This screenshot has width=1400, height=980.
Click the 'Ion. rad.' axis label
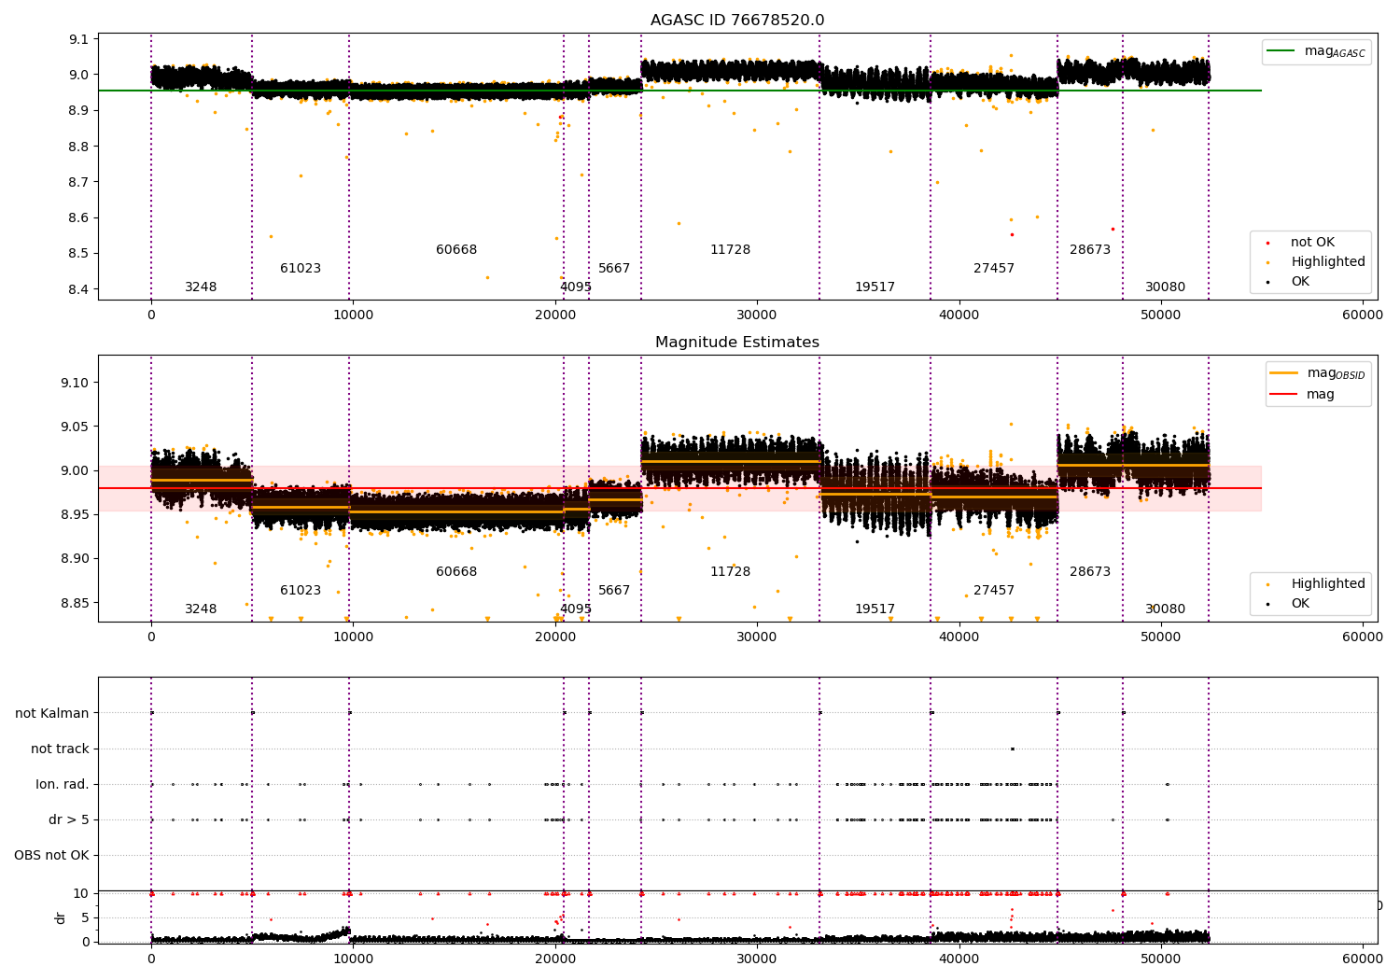(x=63, y=785)
